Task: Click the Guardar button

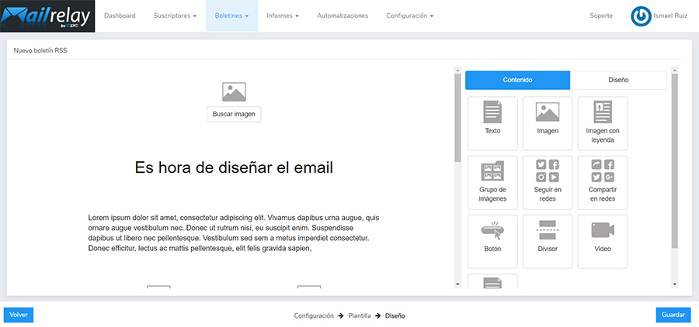Action: pyautogui.click(x=673, y=315)
